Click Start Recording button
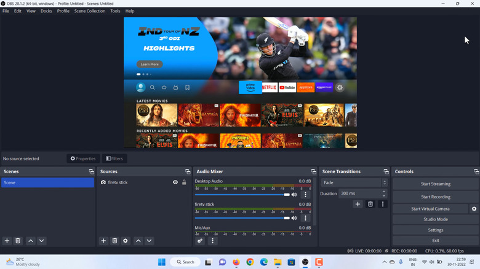The width and height of the screenshot is (480, 269). [435, 197]
